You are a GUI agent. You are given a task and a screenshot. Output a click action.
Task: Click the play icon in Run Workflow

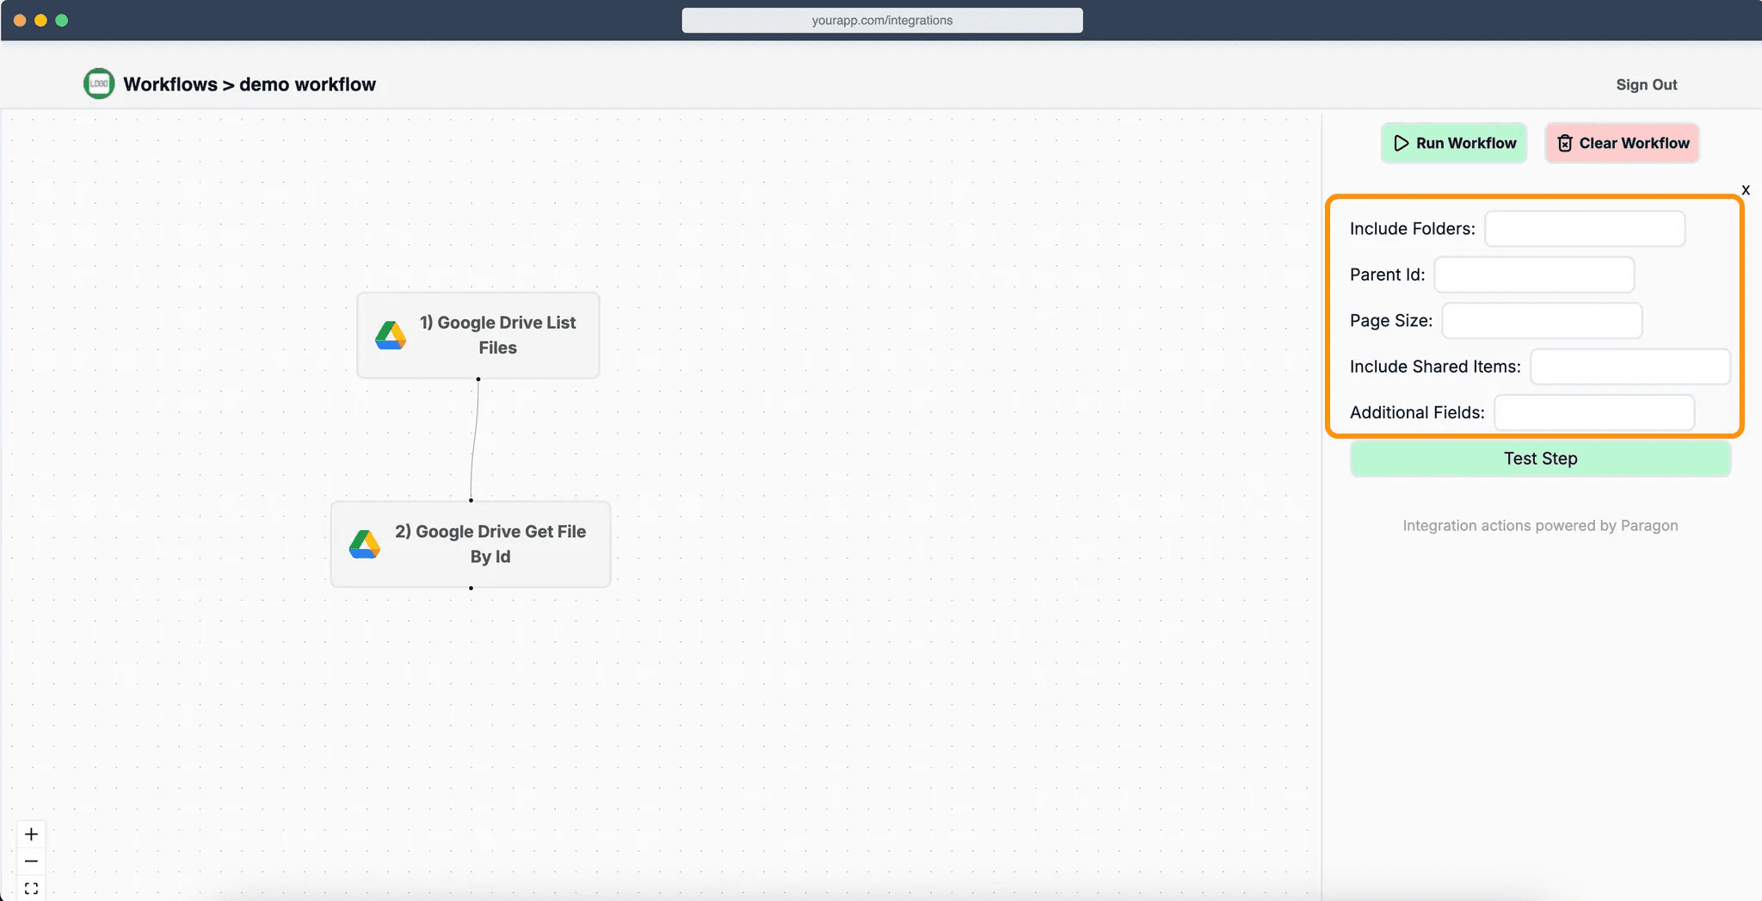pyautogui.click(x=1401, y=143)
